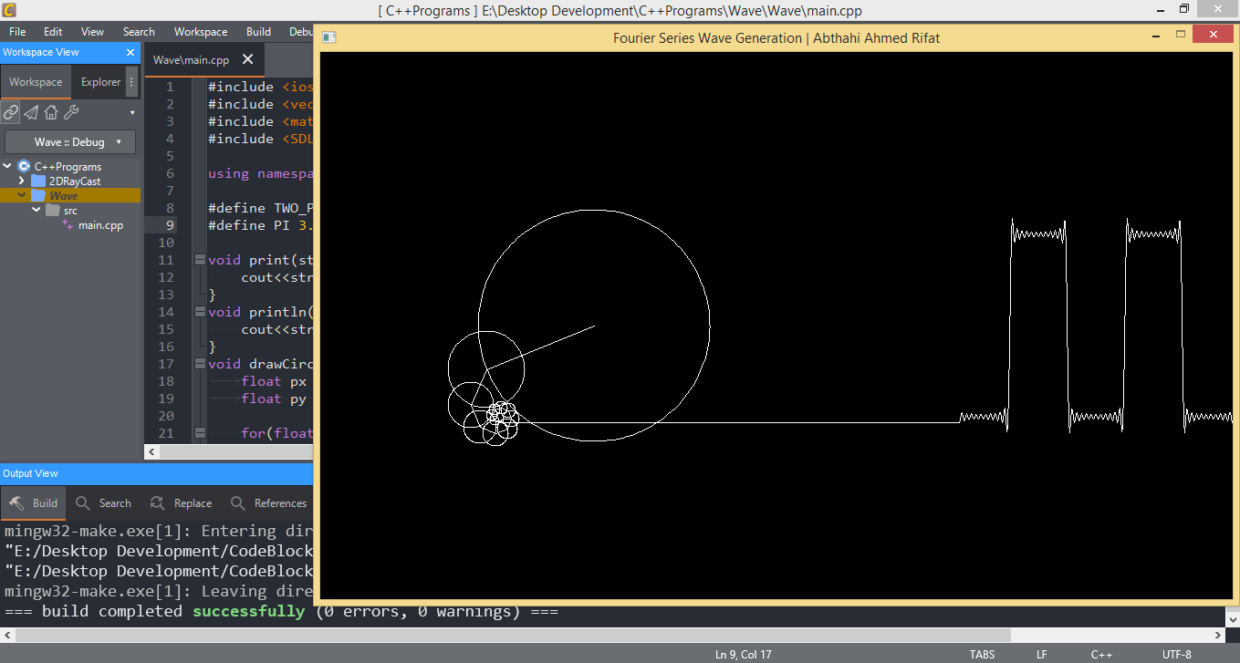Switch to the Replace output tab
This screenshot has height=663, width=1240.
[182, 503]
